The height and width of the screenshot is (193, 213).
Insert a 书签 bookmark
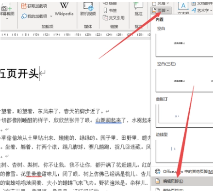pos(110,10)
